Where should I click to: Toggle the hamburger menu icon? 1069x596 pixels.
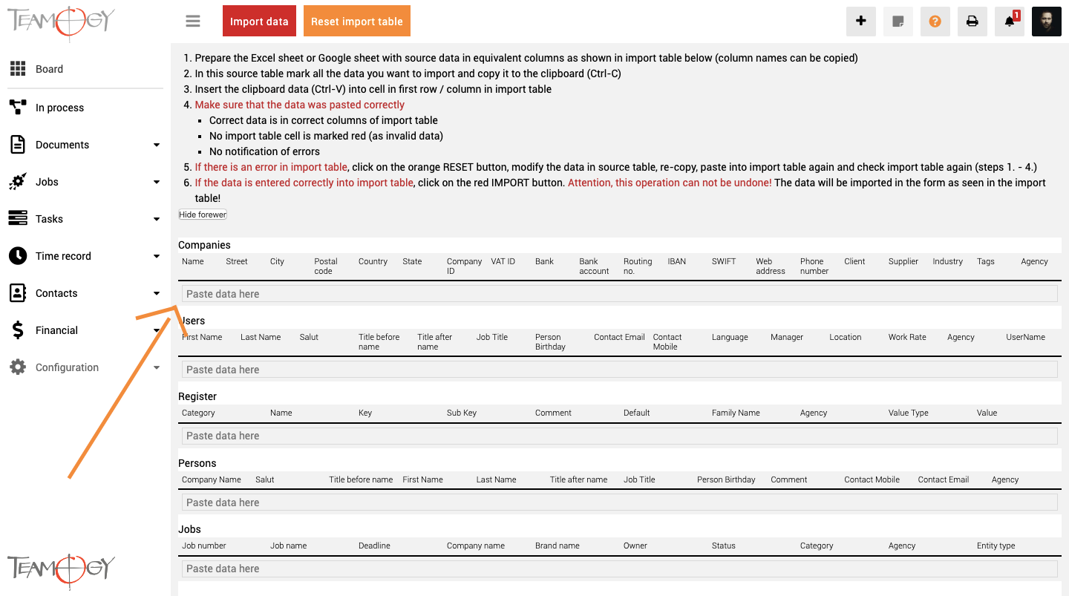[x=193, y=22]
